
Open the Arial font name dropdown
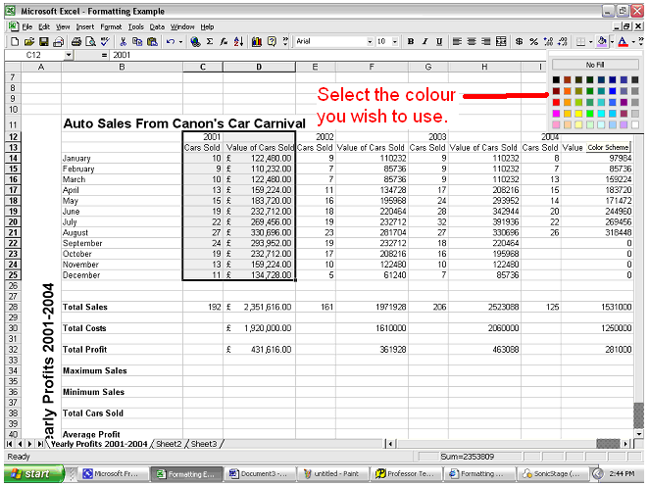pyautogui.click(x=370, y=42)
